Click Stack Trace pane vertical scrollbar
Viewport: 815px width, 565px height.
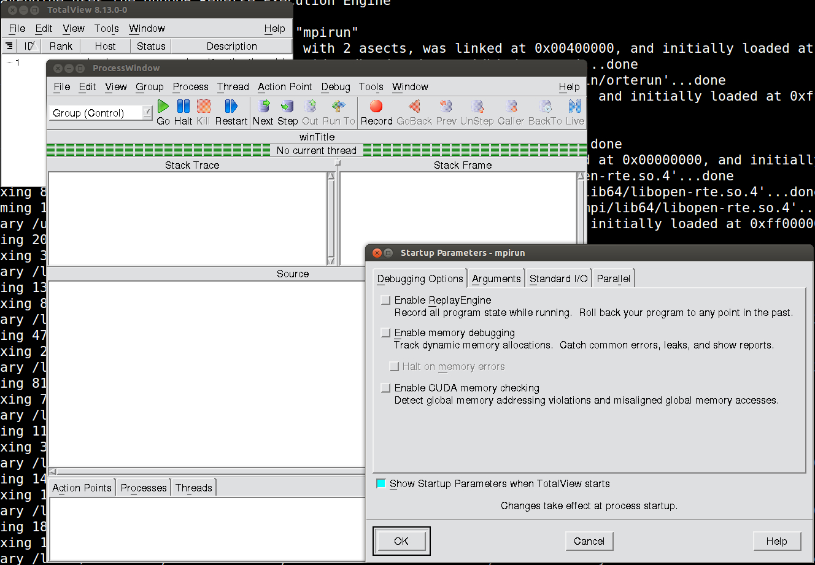click(331, 218)
